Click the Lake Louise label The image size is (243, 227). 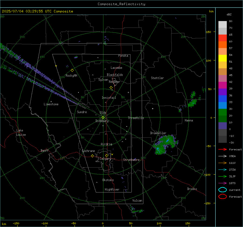click(21, 133)
